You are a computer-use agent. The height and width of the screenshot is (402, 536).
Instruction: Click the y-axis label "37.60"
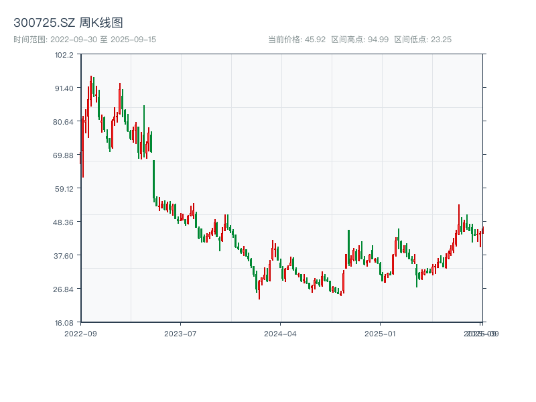click(x=63, y=256)
